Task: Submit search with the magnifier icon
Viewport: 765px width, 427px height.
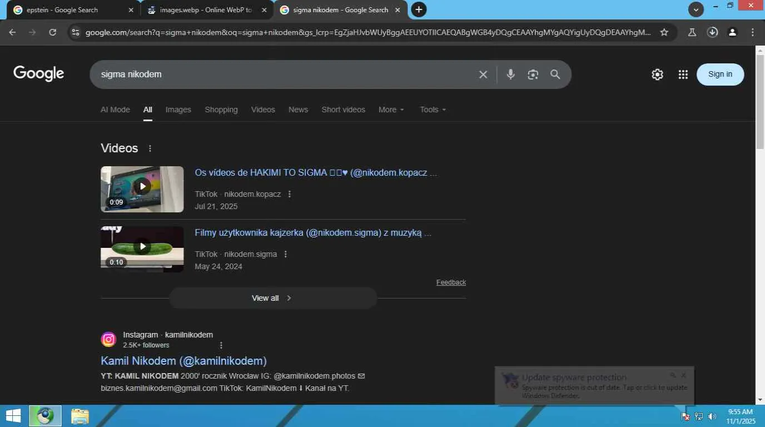Action: 555,75
